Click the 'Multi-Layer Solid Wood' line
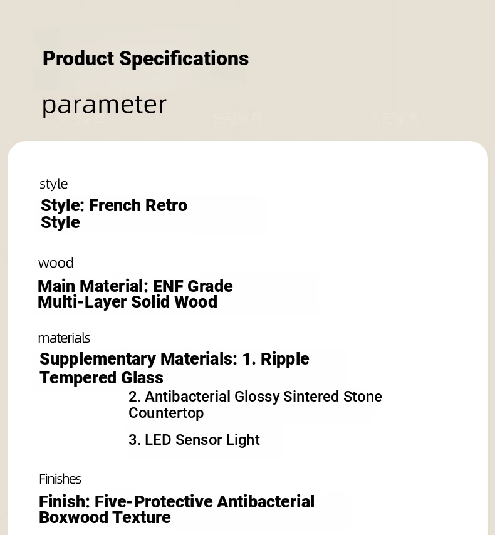Viewport: 495px width, 535px height. [127, 302]
